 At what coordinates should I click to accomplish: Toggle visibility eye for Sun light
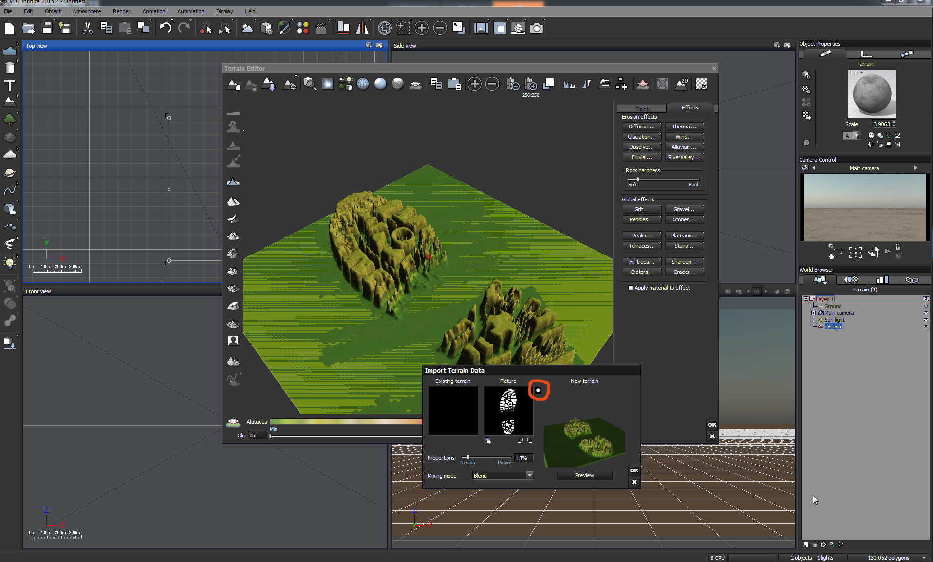pos(926,320)
